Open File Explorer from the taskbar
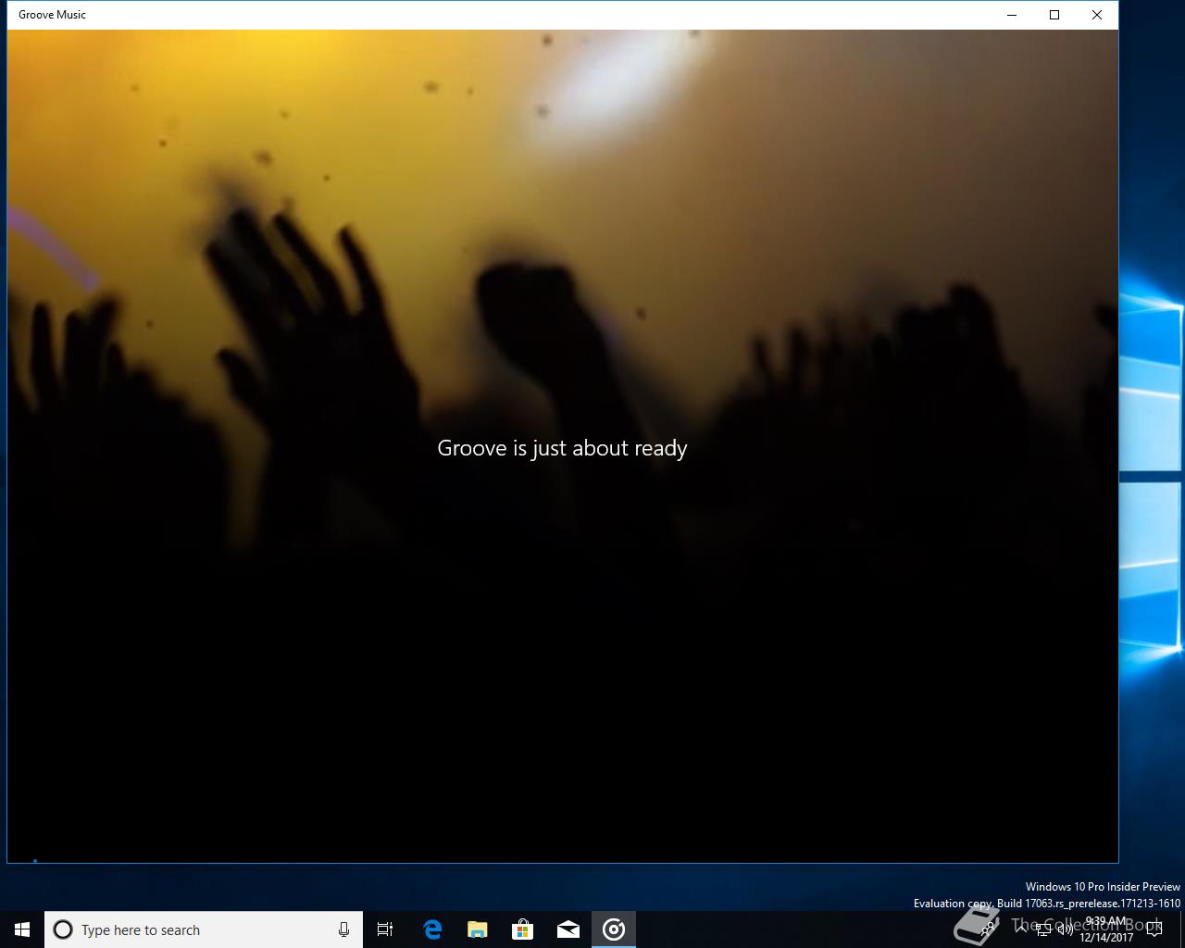This screenshot has height=948, width=1185. tap(478, 929)
